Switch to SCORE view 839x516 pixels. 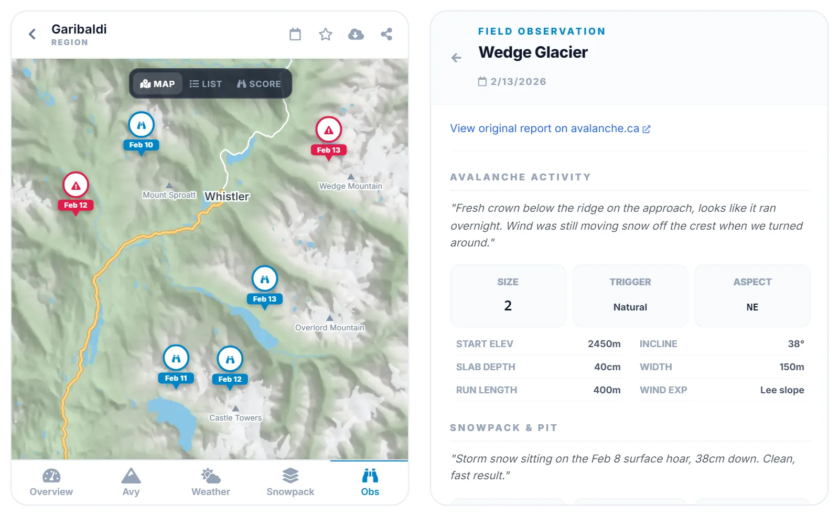(x=259, y=84)
